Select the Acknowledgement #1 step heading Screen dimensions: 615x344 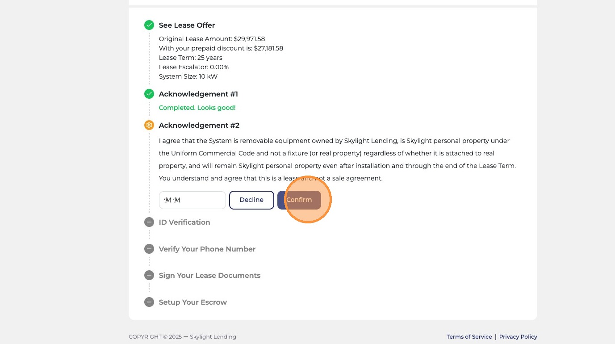198,94
